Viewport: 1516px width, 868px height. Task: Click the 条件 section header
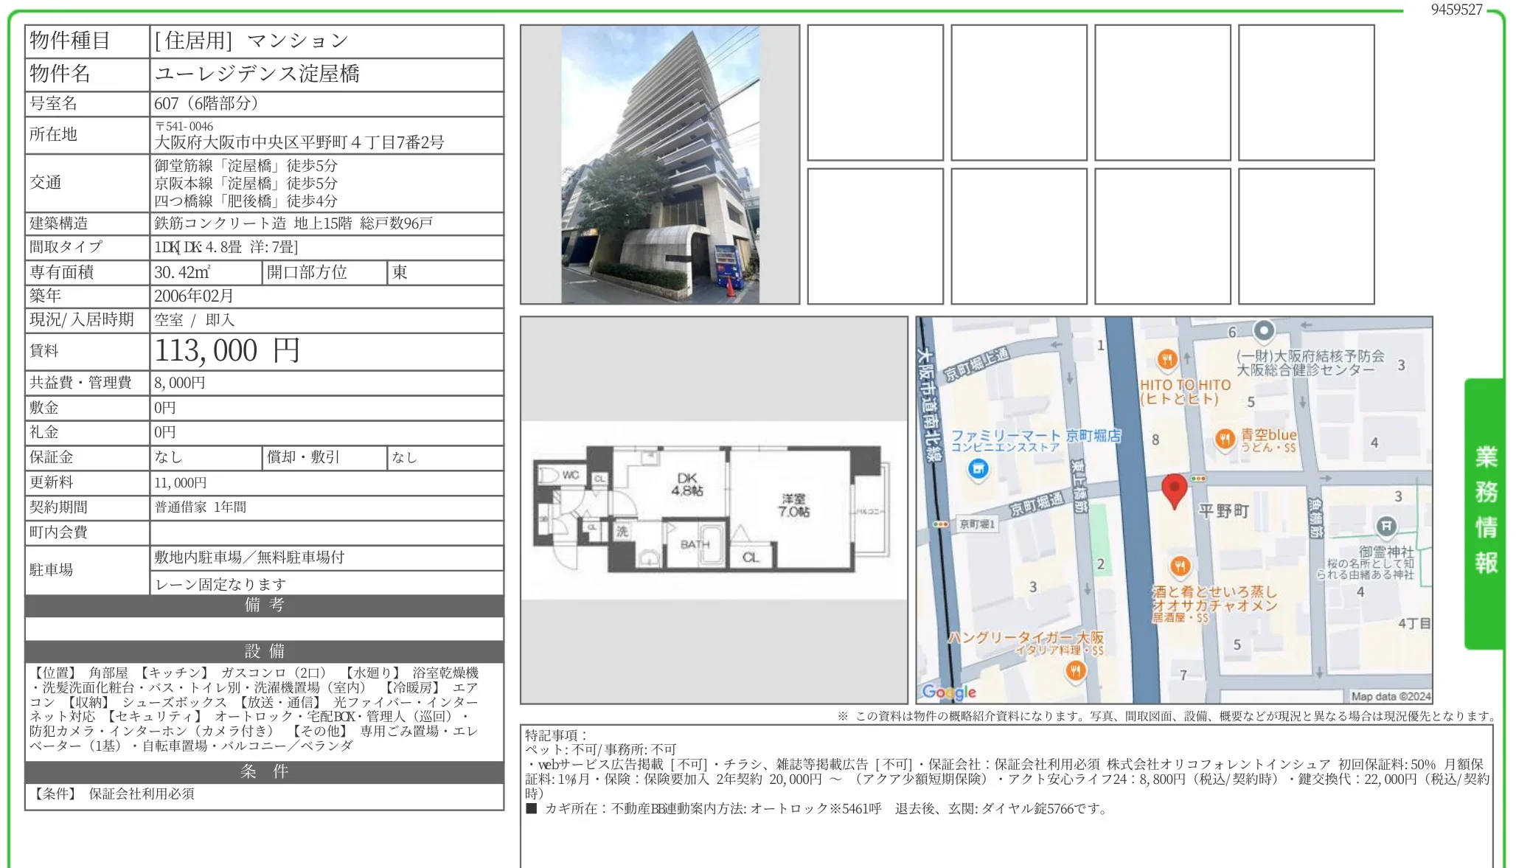tap(264, 771)
